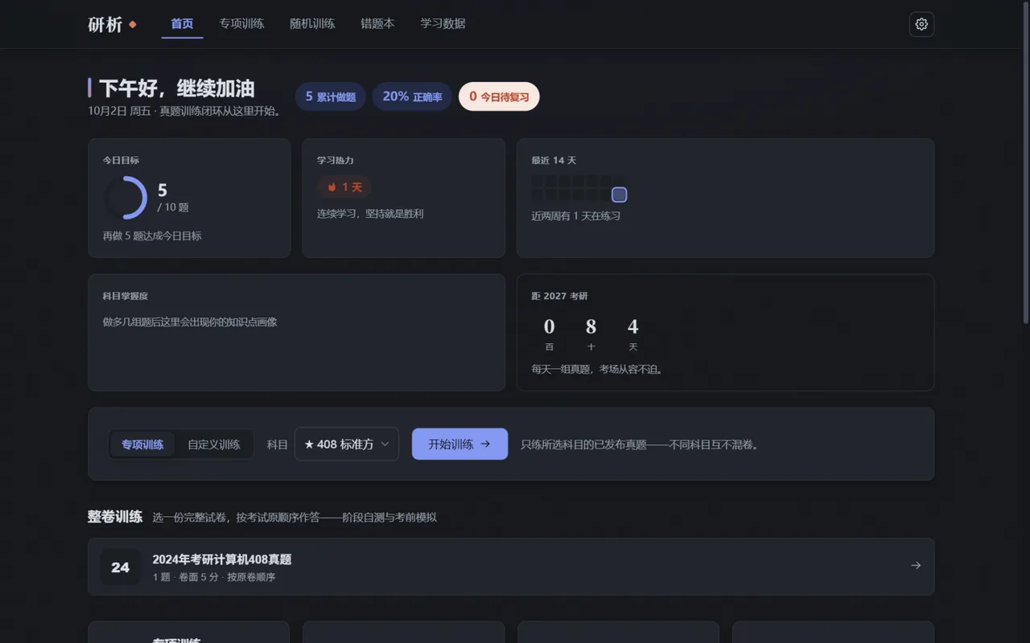1030x643 pixels.
Task: Click the arrow icon on the 2024年考研计算机408真题 row
Action: point(916,566)
